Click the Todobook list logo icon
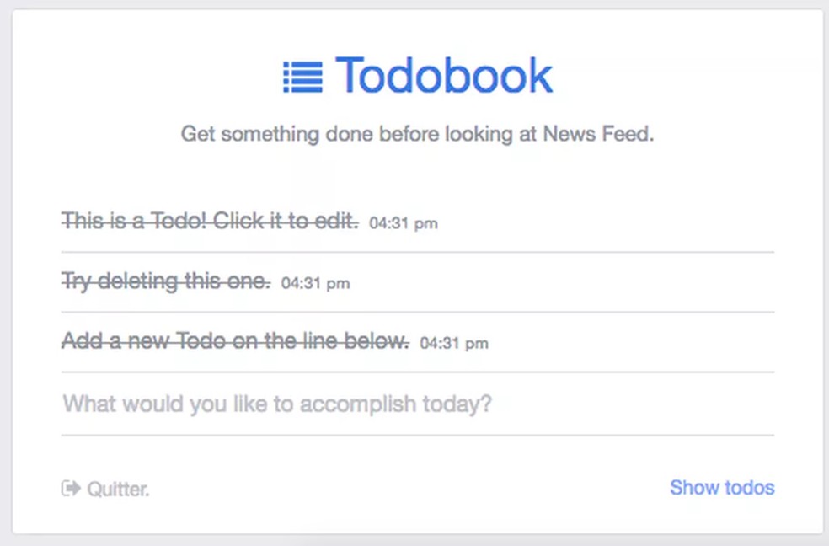This screenshot has height=546, width=829. tap(302, 77)
